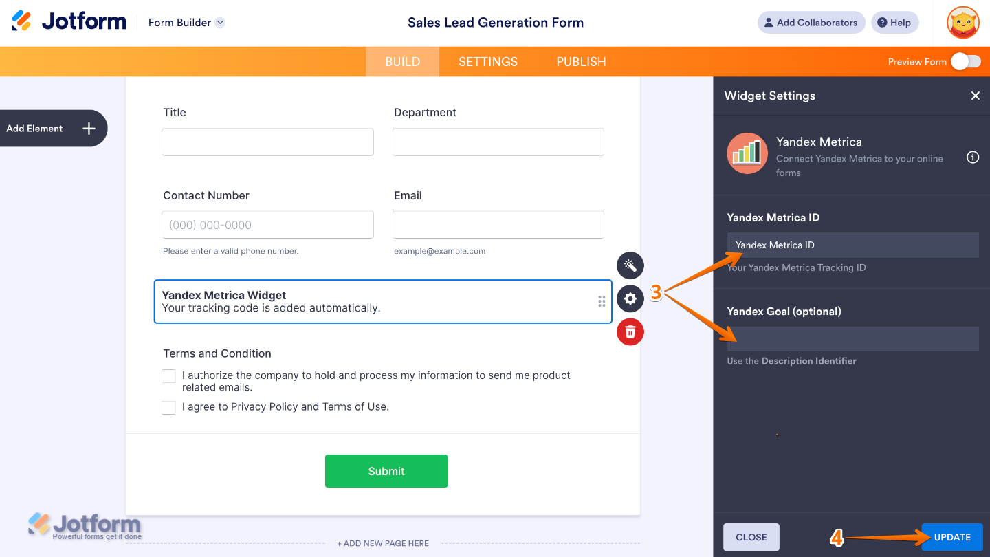Delete the Yandex Metrica widget
Screen dimensions: 990x557
point(630,332)
